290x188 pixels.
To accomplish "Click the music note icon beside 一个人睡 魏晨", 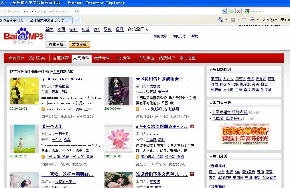I will [x=43, y=157].
